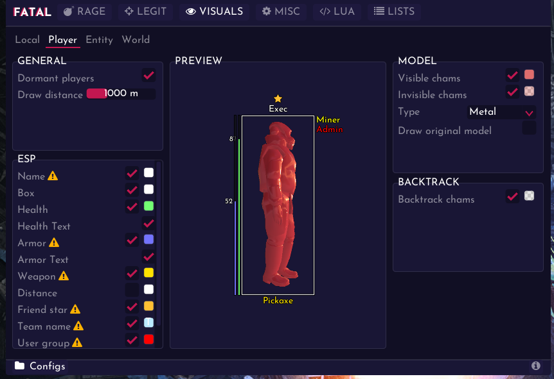Viewport: 554px width, 379px height.
Task: Toggle the Box ESP checkbox
Action: (132, 190)
